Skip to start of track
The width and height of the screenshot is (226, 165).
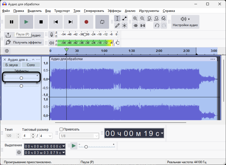tap(56, 22)
